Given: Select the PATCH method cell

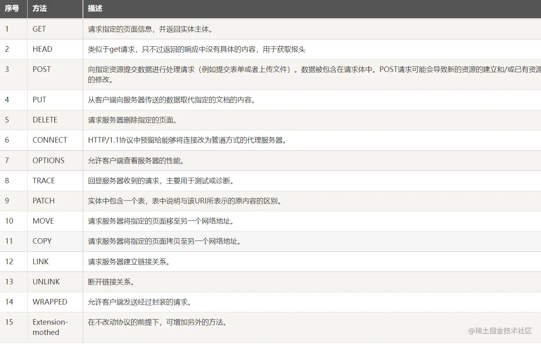Looking at the screenshot, I should pos(55,201).
